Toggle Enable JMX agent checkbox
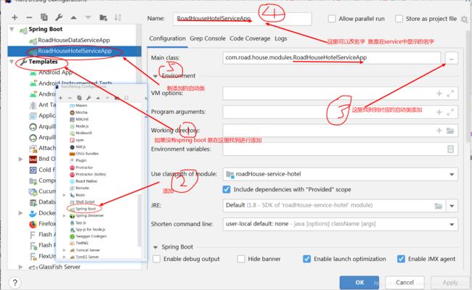Image resolution: width=472 pixels, height=290 pixels. tap(401, 259)
